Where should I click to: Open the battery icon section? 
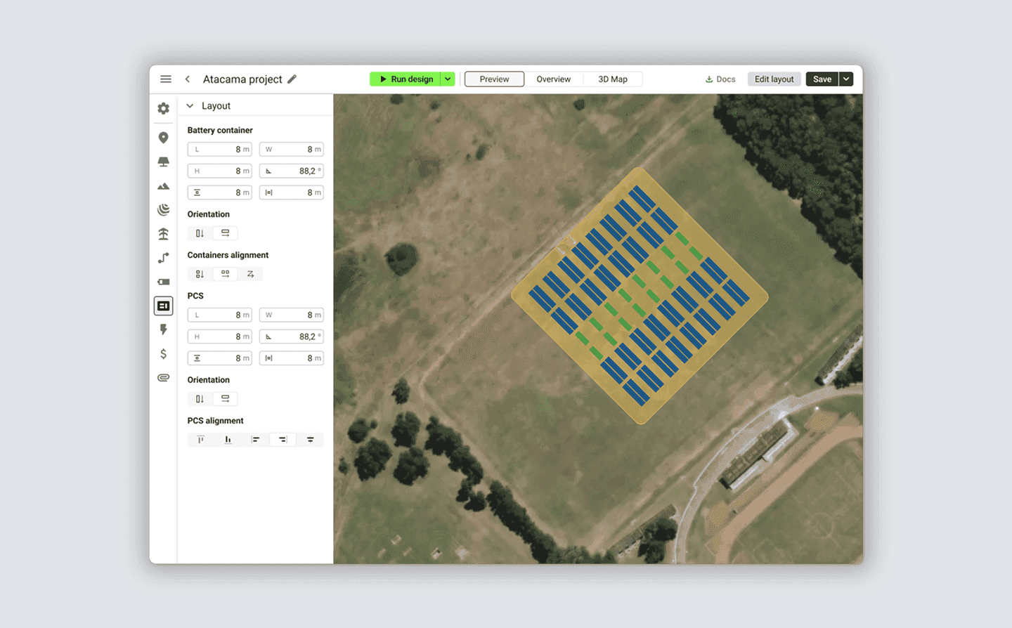(164, 282)
